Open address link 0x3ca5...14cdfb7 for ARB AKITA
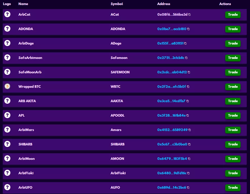The image size is (250, 194). (171, 101)
